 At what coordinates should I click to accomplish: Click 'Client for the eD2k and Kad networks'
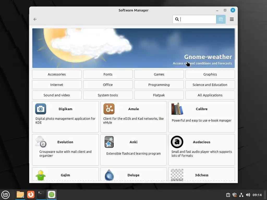(133, 121)
